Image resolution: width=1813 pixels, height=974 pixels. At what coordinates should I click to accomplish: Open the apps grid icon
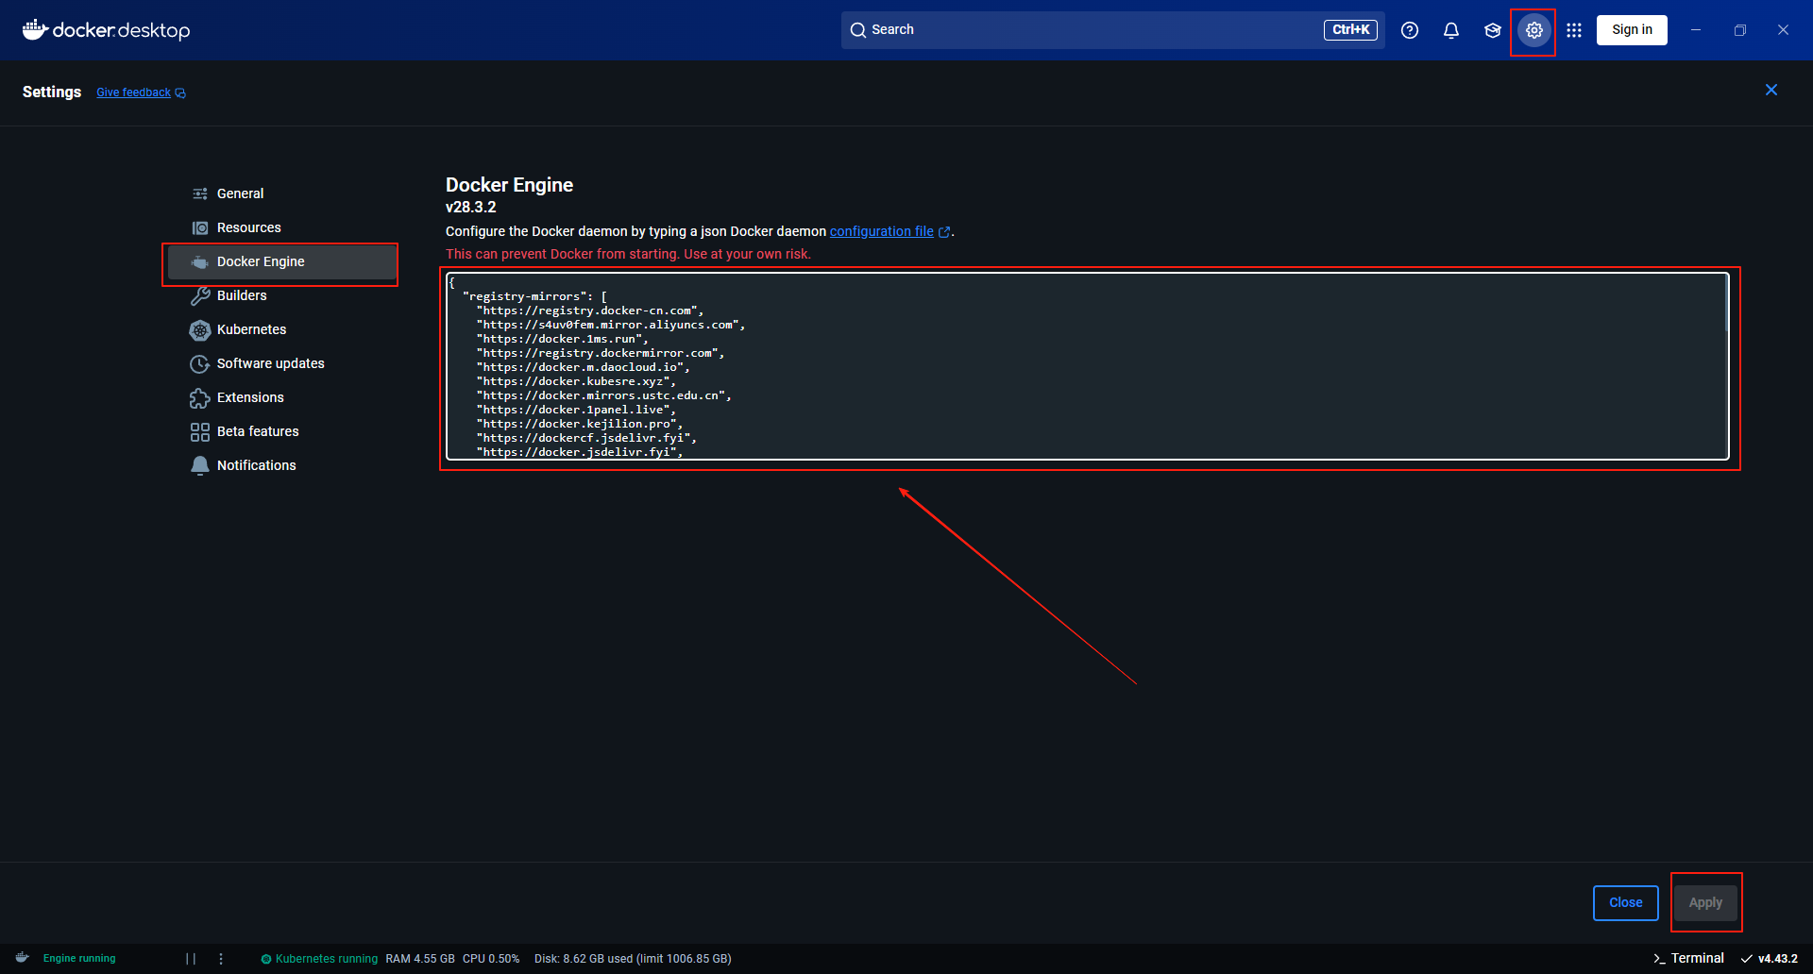(1574, 30)
